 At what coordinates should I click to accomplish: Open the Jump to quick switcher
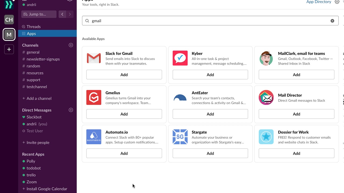[x=39, y=14]
